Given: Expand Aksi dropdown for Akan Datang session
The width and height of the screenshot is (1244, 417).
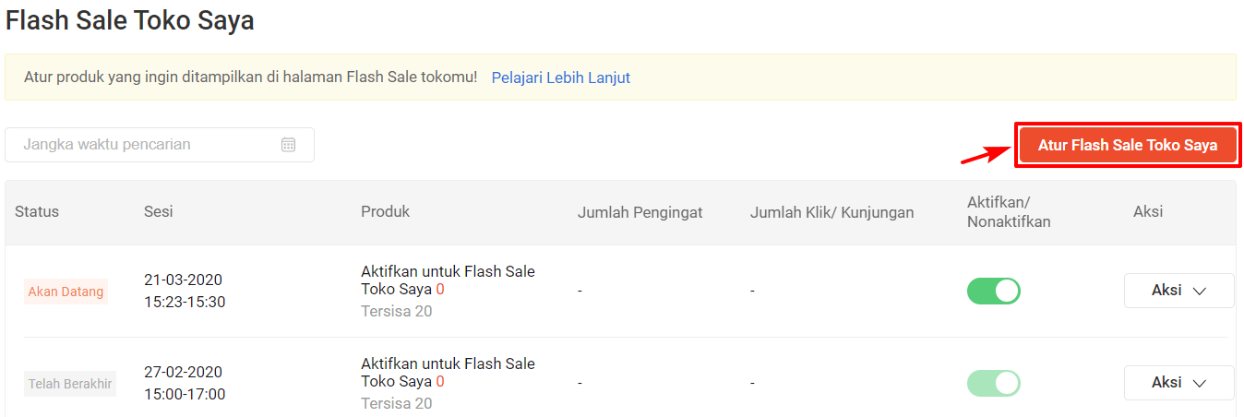Looking at the screenshot, I should (x=1178, y=291).
